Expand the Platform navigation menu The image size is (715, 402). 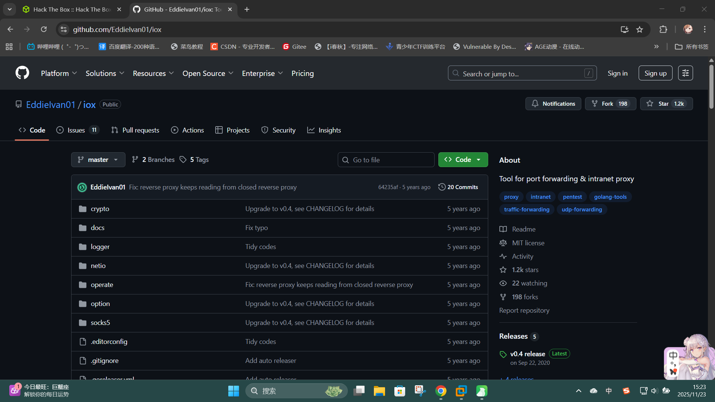pyautogui.click(x=59, y=73)
